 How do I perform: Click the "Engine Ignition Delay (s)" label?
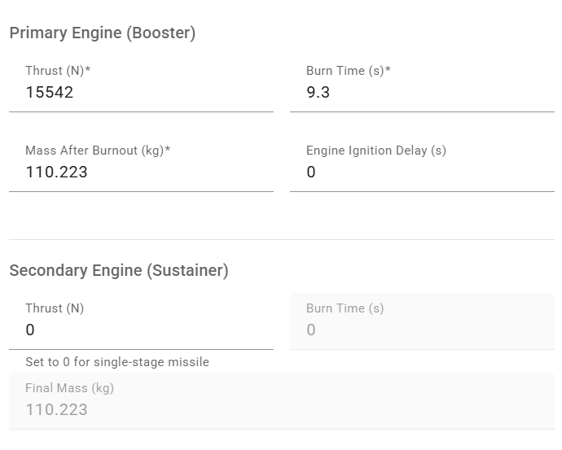tap(376, 151)
